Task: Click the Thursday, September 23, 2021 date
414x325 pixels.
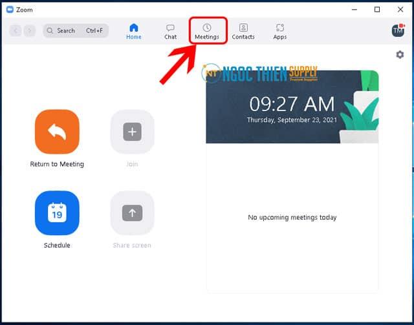Action: pyautogui.click(x=292, y=120)
